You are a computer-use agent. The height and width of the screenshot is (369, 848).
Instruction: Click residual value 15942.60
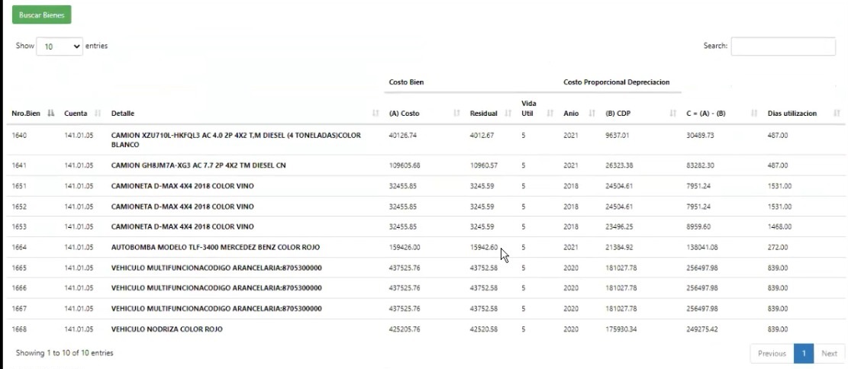[483, 247]
